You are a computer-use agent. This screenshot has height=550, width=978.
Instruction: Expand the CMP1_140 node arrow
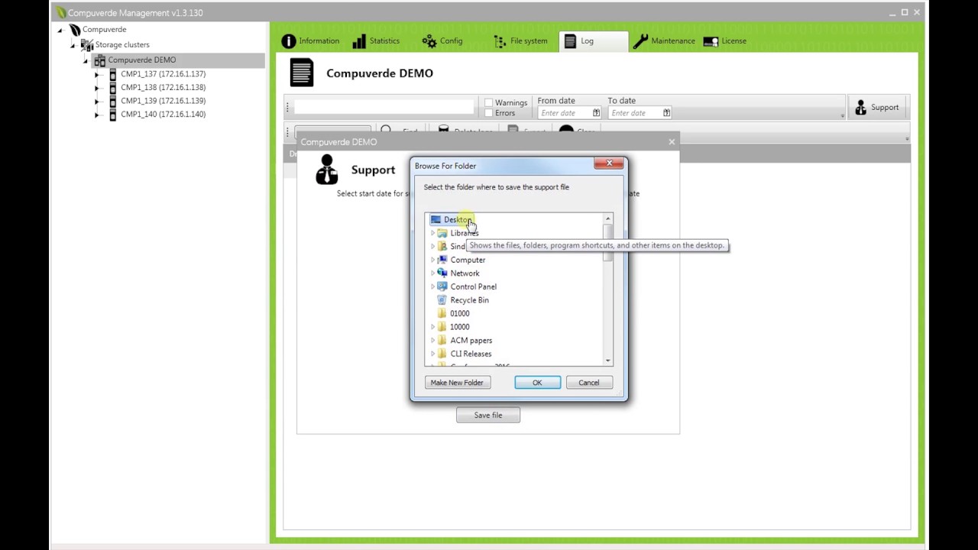click(x=97, y=115)
